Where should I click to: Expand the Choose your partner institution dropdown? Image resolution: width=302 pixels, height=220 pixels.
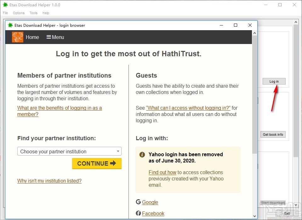69,151
